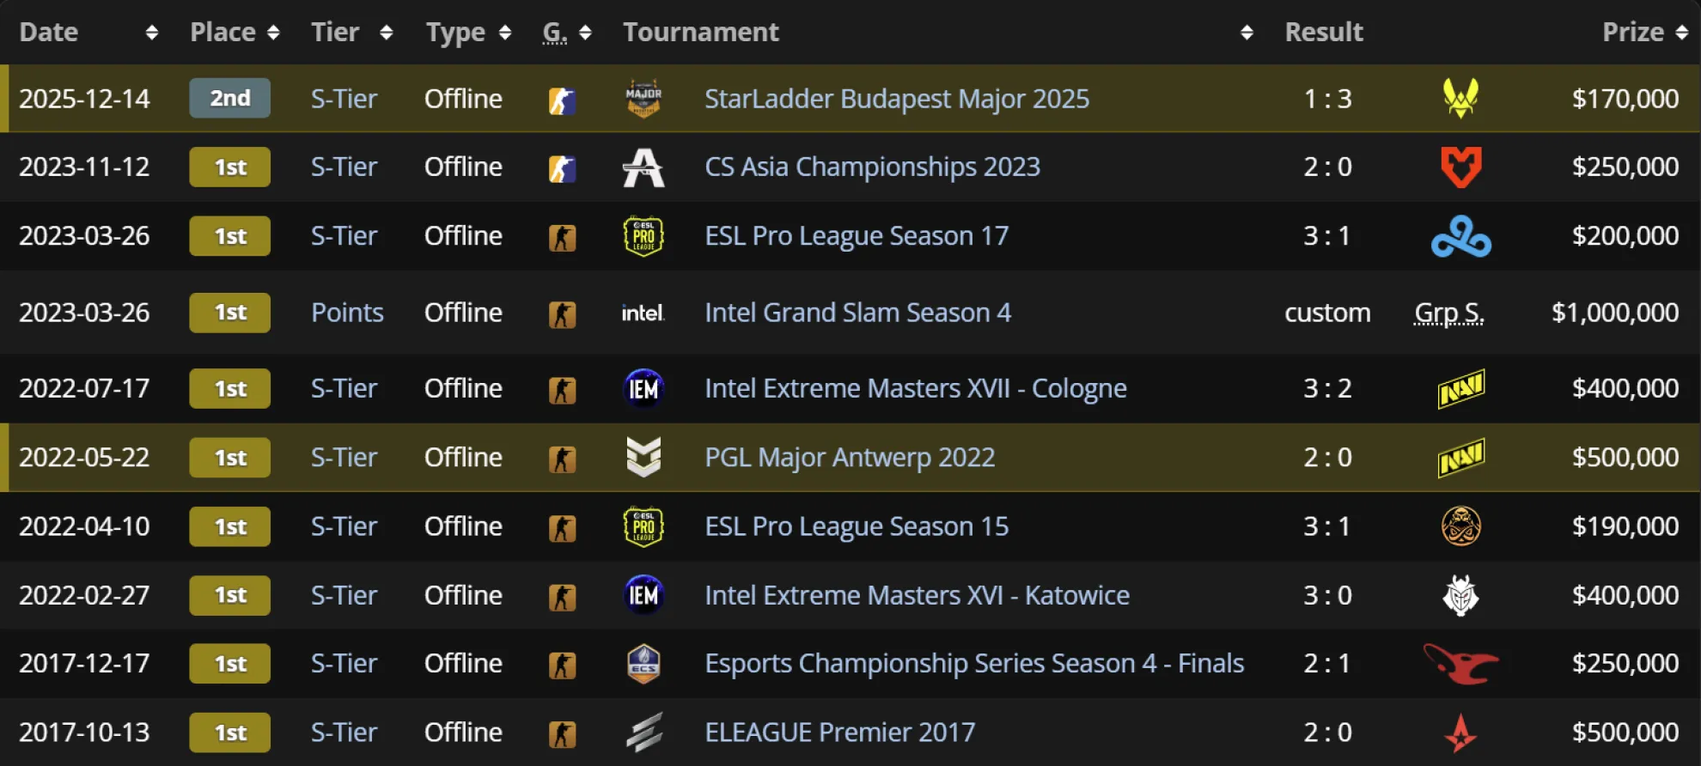Click the Points tier link
Viewport: 1701px width, 766px height.
click(x=347, y=313)
